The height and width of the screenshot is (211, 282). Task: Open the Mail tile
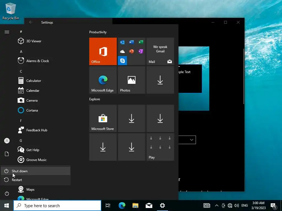[x=160, y=51]
